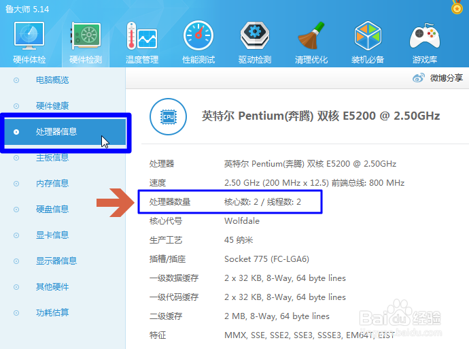
Task: Open 硬盘信息 in the sidebar
Action: pos(52,209)
